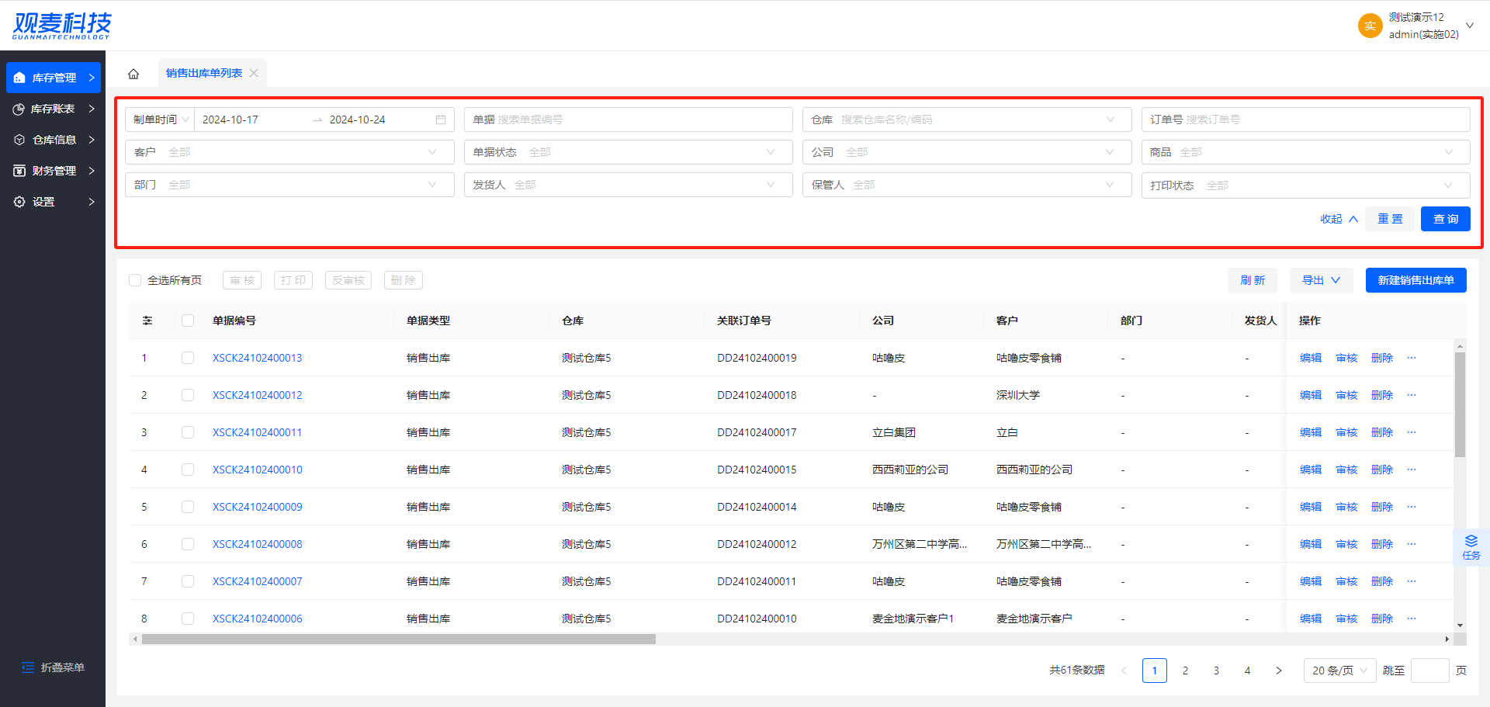Switch to 销售出库单列表 tab
This screenshot has height=707, width=1490.
pyautogui.click(x=204, y=73)
